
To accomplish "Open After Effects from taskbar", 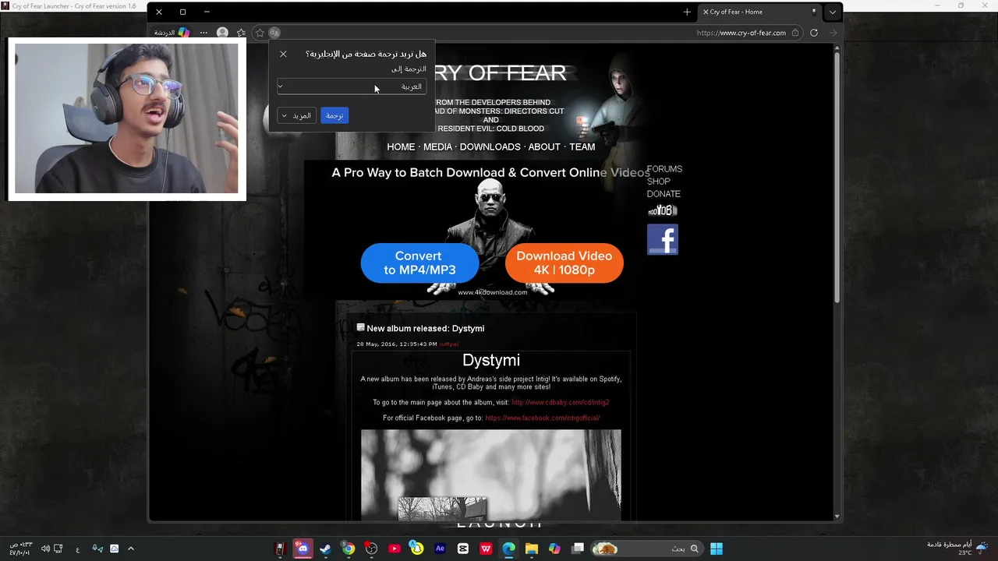I will coord(440,549).
